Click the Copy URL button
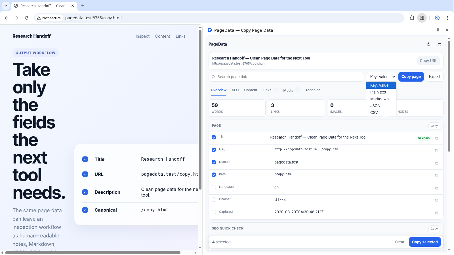The image size is (454, 255). (428, 61)
